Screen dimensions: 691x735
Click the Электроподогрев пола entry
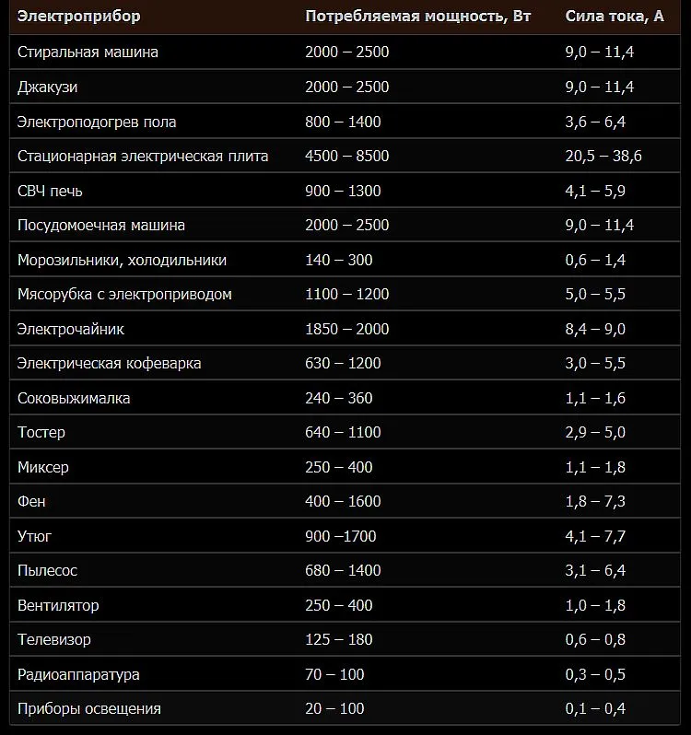click(97, 122)
